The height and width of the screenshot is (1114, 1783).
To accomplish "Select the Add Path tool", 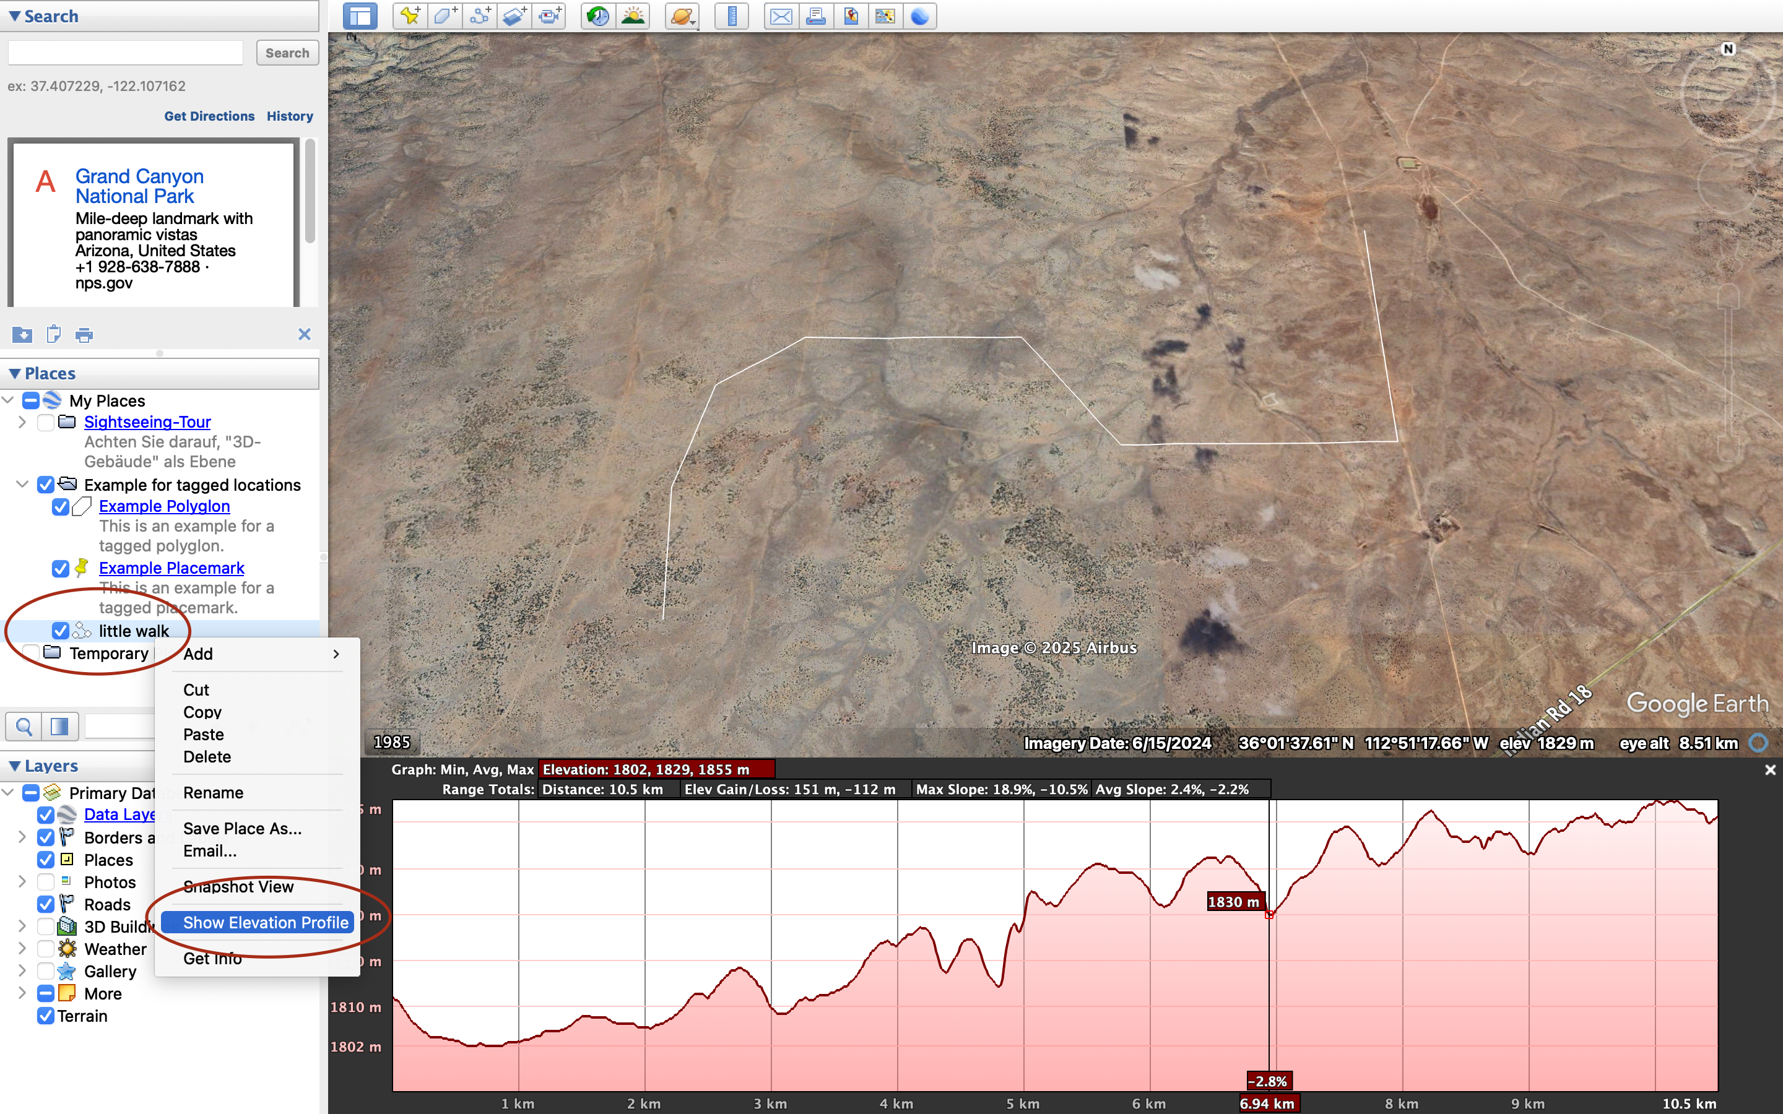I will (480, 15).
